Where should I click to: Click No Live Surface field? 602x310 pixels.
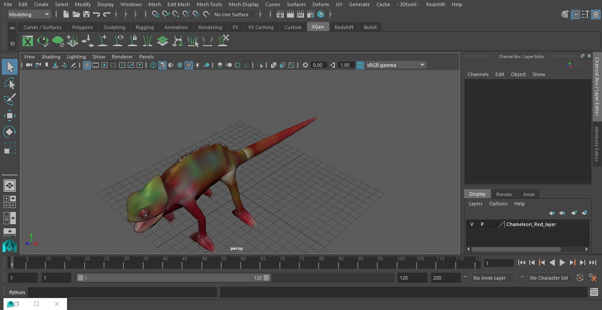233,15
